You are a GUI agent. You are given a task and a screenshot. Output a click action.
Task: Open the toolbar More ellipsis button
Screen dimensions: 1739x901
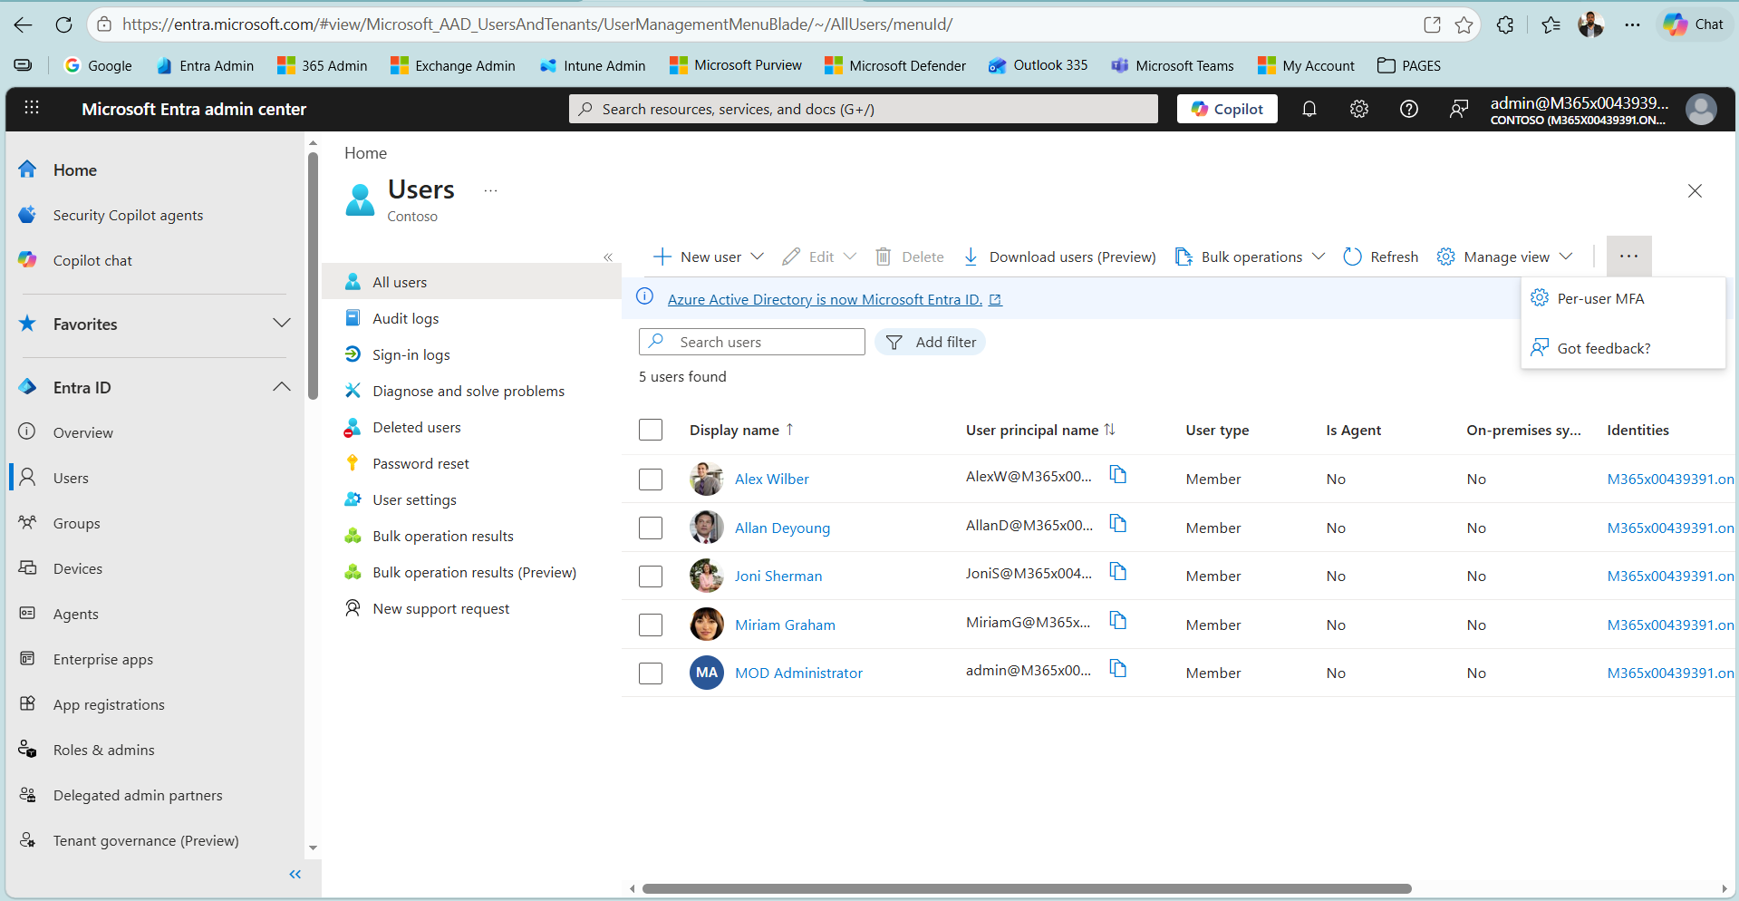coord(1628,257)
